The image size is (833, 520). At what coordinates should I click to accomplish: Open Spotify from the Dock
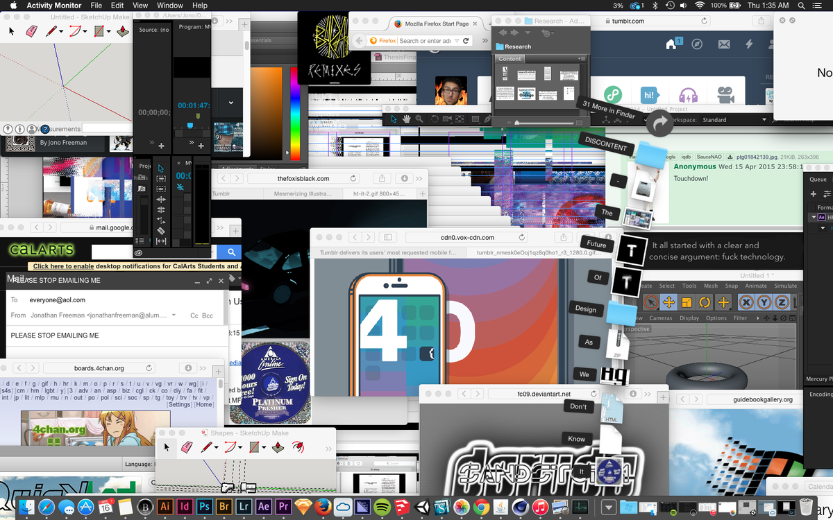pos(381,507)
